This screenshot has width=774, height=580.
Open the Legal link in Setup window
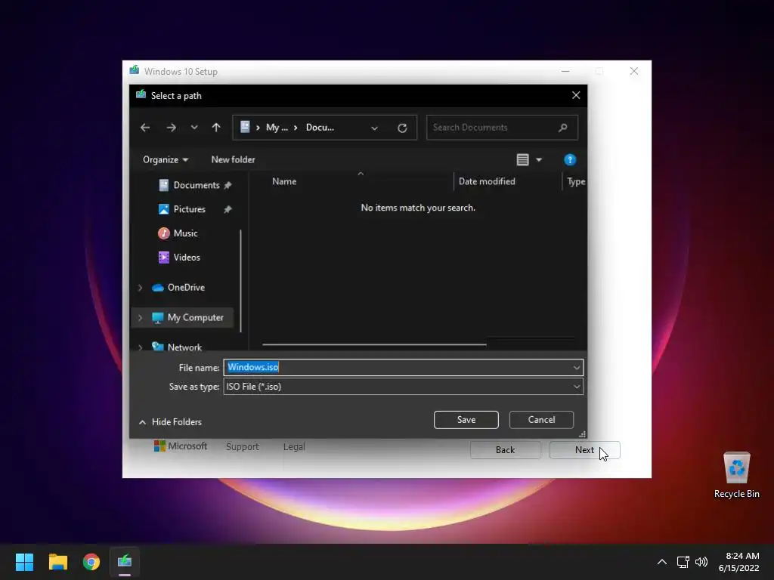(294, 447)
